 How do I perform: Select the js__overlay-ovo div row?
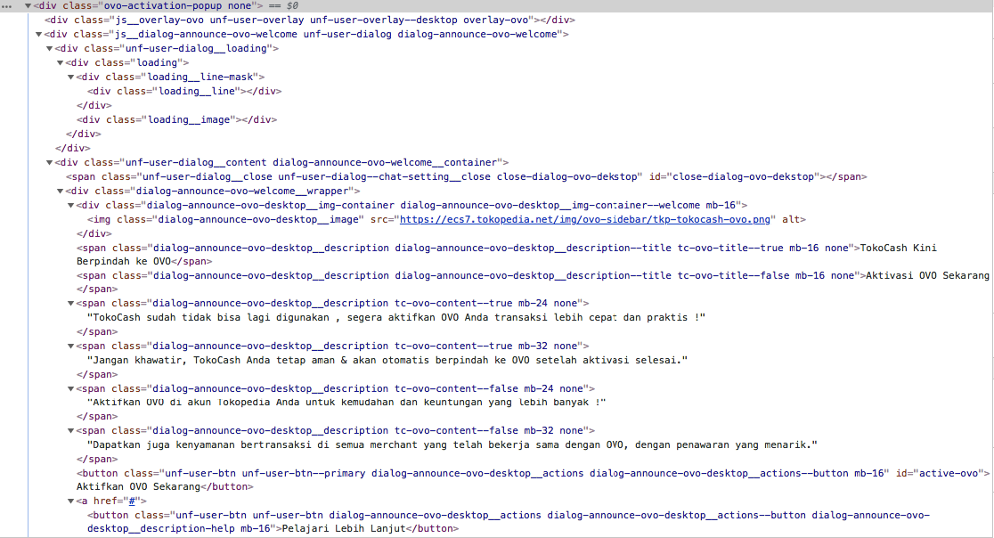(310, 20)
